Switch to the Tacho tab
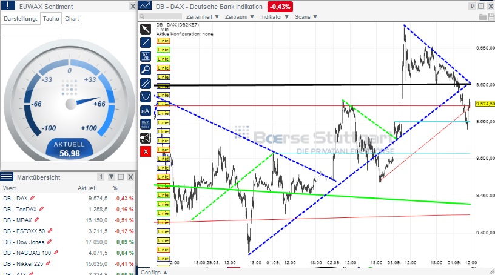The image size is (495, 275). click(x=51, y=19)
